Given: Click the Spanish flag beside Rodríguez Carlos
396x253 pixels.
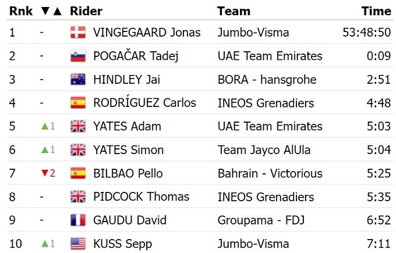Looking at the screenshot, I should (77, 103).
